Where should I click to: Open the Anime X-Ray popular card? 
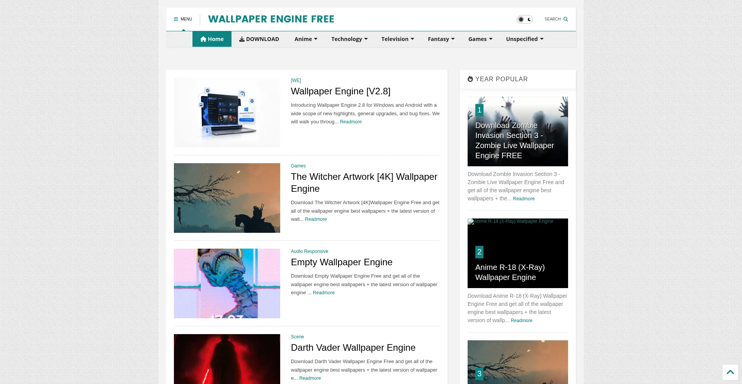(517, 253)
